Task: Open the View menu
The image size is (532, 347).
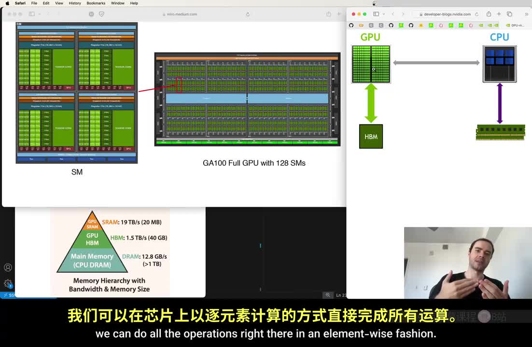Action: (x=59, y=3)
